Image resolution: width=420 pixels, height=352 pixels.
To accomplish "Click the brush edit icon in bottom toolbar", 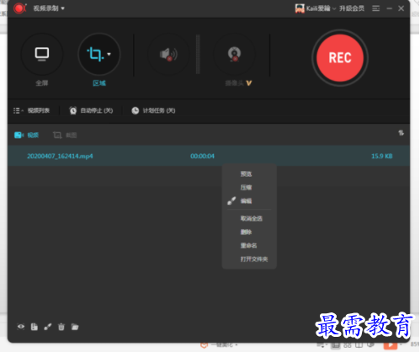I will point(48,327).
